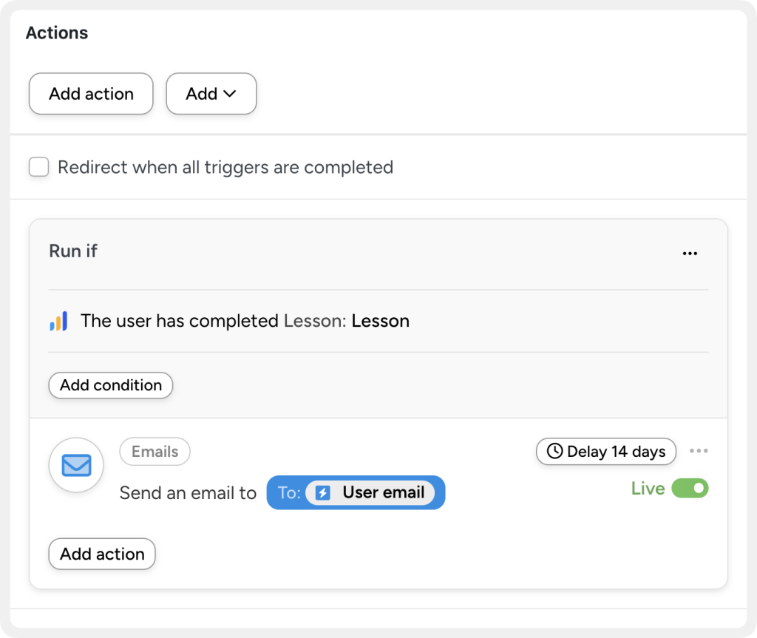Enable Redirect when all triggers are completed

pyautogui.click(x=38, y=167)
